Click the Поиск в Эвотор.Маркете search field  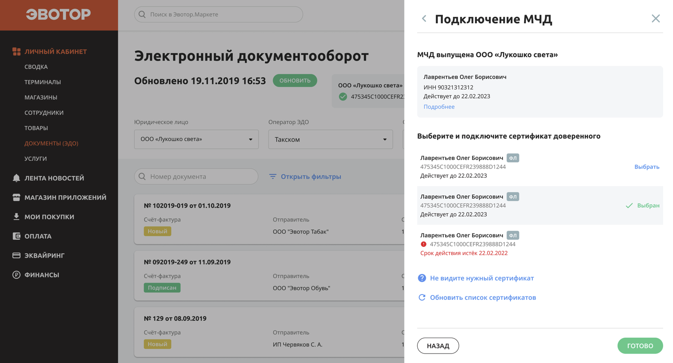coord(219,15)
